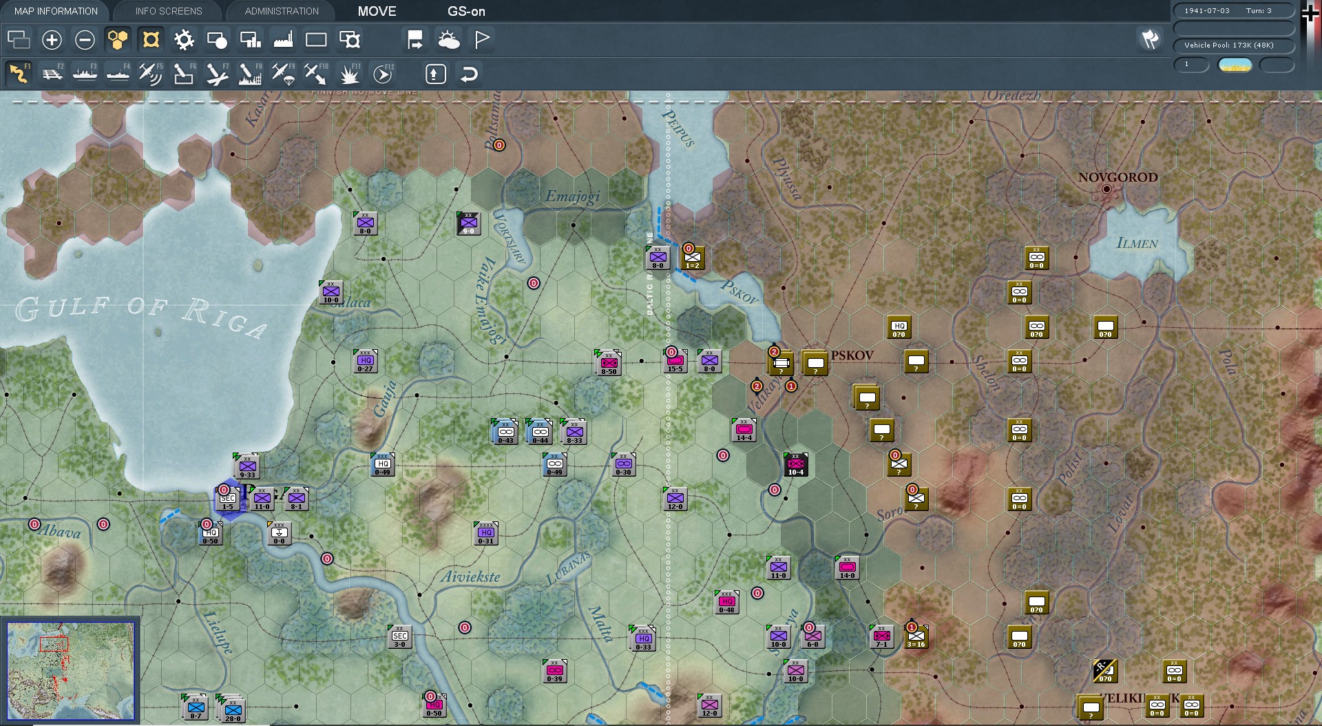Select the motorized unit 0-43
The height and width of the screenshot is (726, 1322).
[x=505, y=433]
